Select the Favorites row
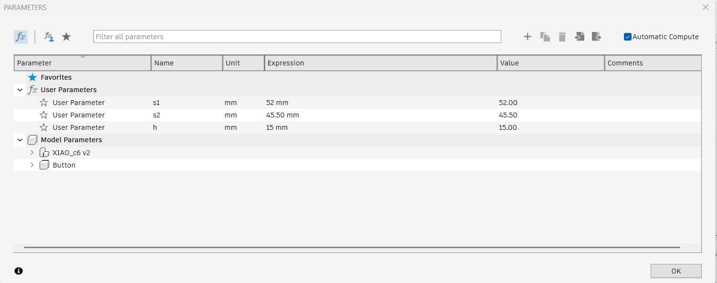This screenshot has height=283, width=717. pyautogui.click(x=358, y=77)
